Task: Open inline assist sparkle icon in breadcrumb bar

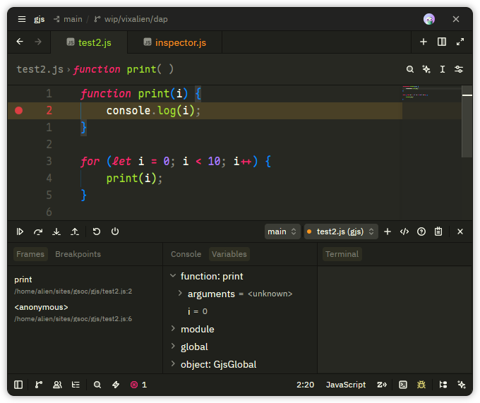Action: (x=426, y=69)
